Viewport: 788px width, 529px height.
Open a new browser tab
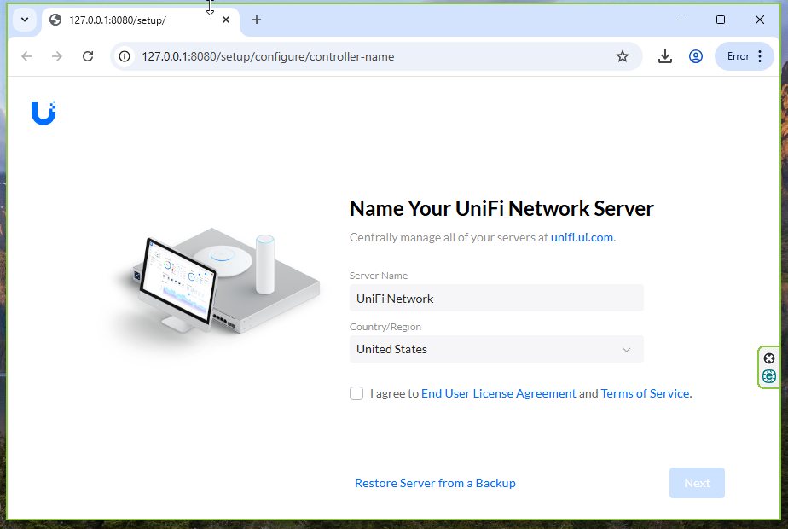coord(257,20)
